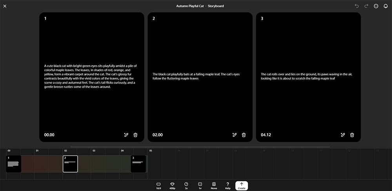Open the 16:9 aspect ratio selector
This screenshot has width=392, height=191.
(x=158, y=186)
